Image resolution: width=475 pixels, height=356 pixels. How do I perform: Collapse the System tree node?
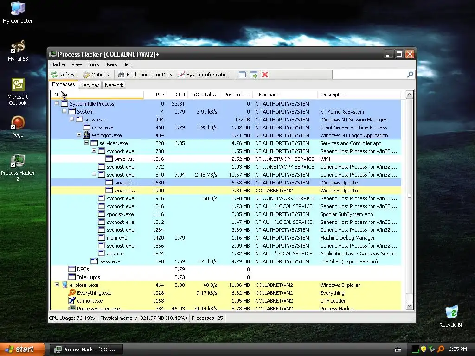point(64,111)
